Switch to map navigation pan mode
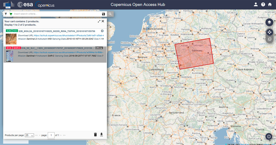Screen dimensions: 276x145 (269, 32)
